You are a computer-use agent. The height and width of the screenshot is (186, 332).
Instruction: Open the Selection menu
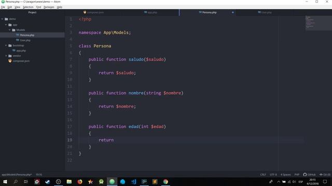click(28, 7)
